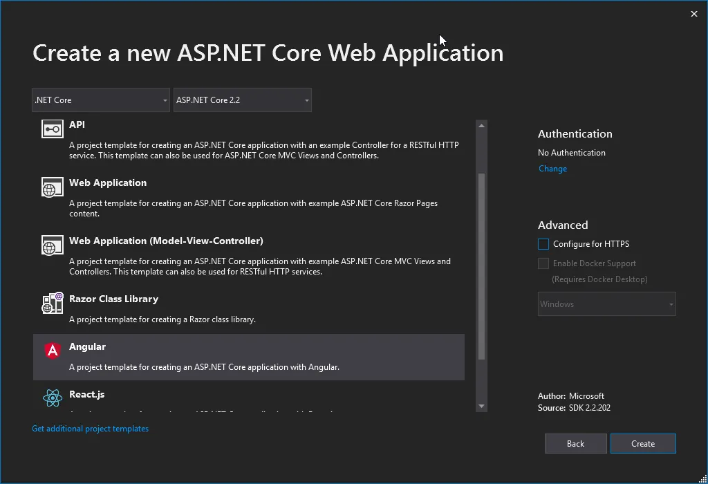The width and height of the screenshot is (708, 484).
Task: Click the Web Application globe icon
Action: pyautogui.click(x=53, y=188)
